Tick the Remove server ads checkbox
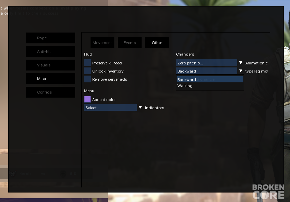 [x=87, y=79]
